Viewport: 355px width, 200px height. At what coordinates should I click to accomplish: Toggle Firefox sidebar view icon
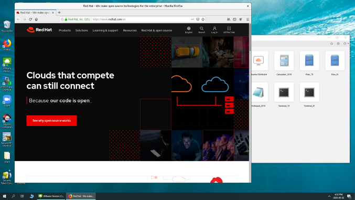[234, 19]
